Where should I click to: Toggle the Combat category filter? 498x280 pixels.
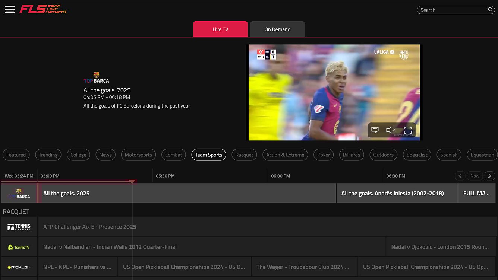(173, 155)
